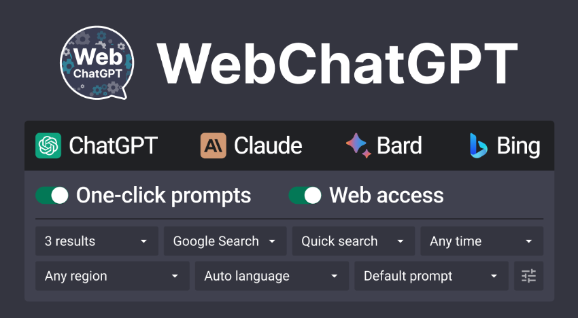This screenshot has width=578, height=318.
Task: Open the Default prompt dropdown
Action: click(431, 276)
